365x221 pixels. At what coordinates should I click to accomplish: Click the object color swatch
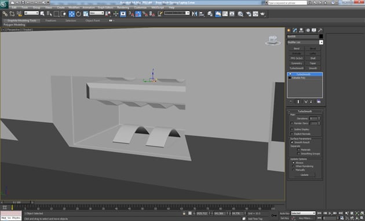click(x=321, y=36)
